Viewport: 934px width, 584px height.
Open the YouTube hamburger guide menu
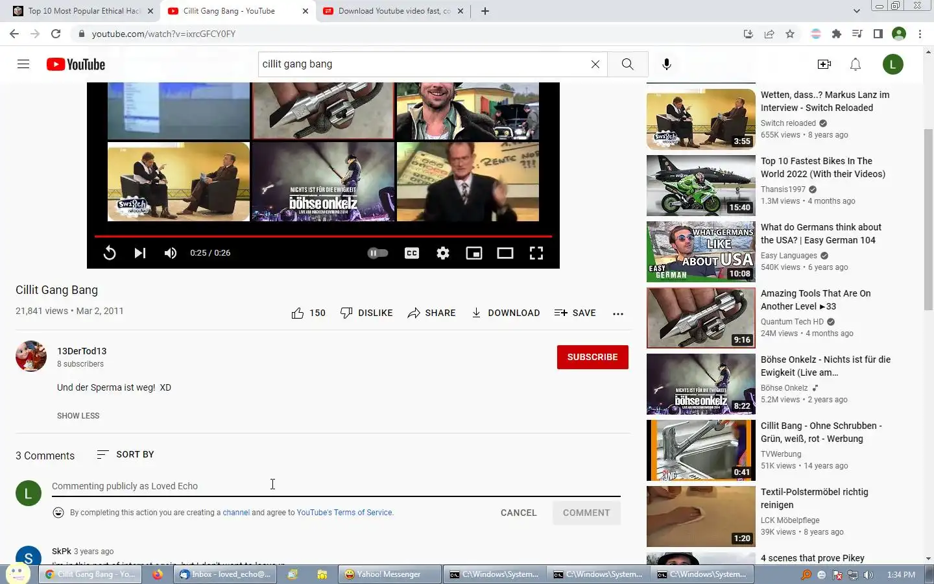click(23, 64)
